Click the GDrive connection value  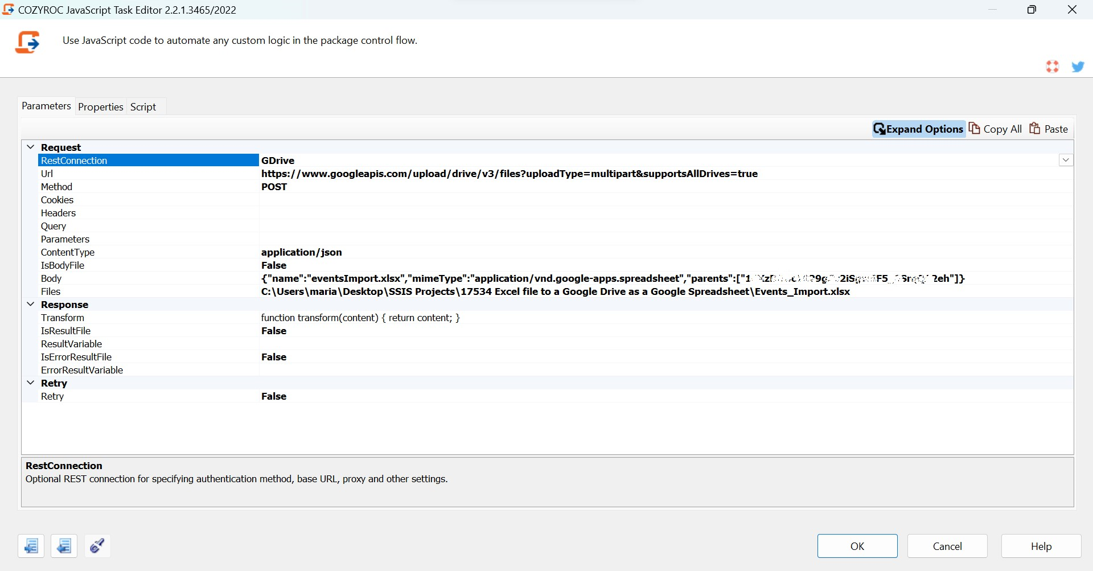coord(278,161)
